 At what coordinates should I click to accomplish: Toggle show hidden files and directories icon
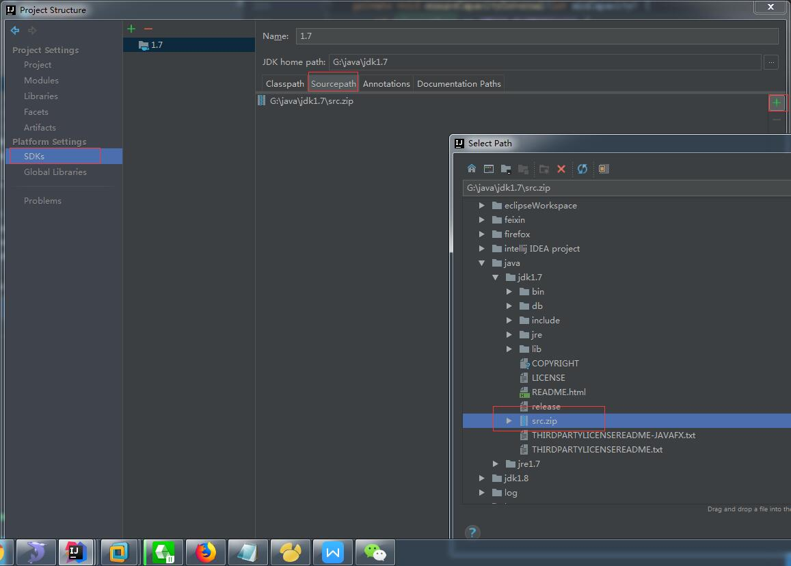point(604,169)
